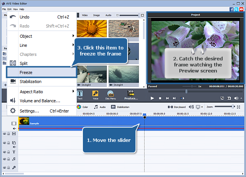Open the Facebook link icon
Screen dimensions: 246x177
point(232,9)
